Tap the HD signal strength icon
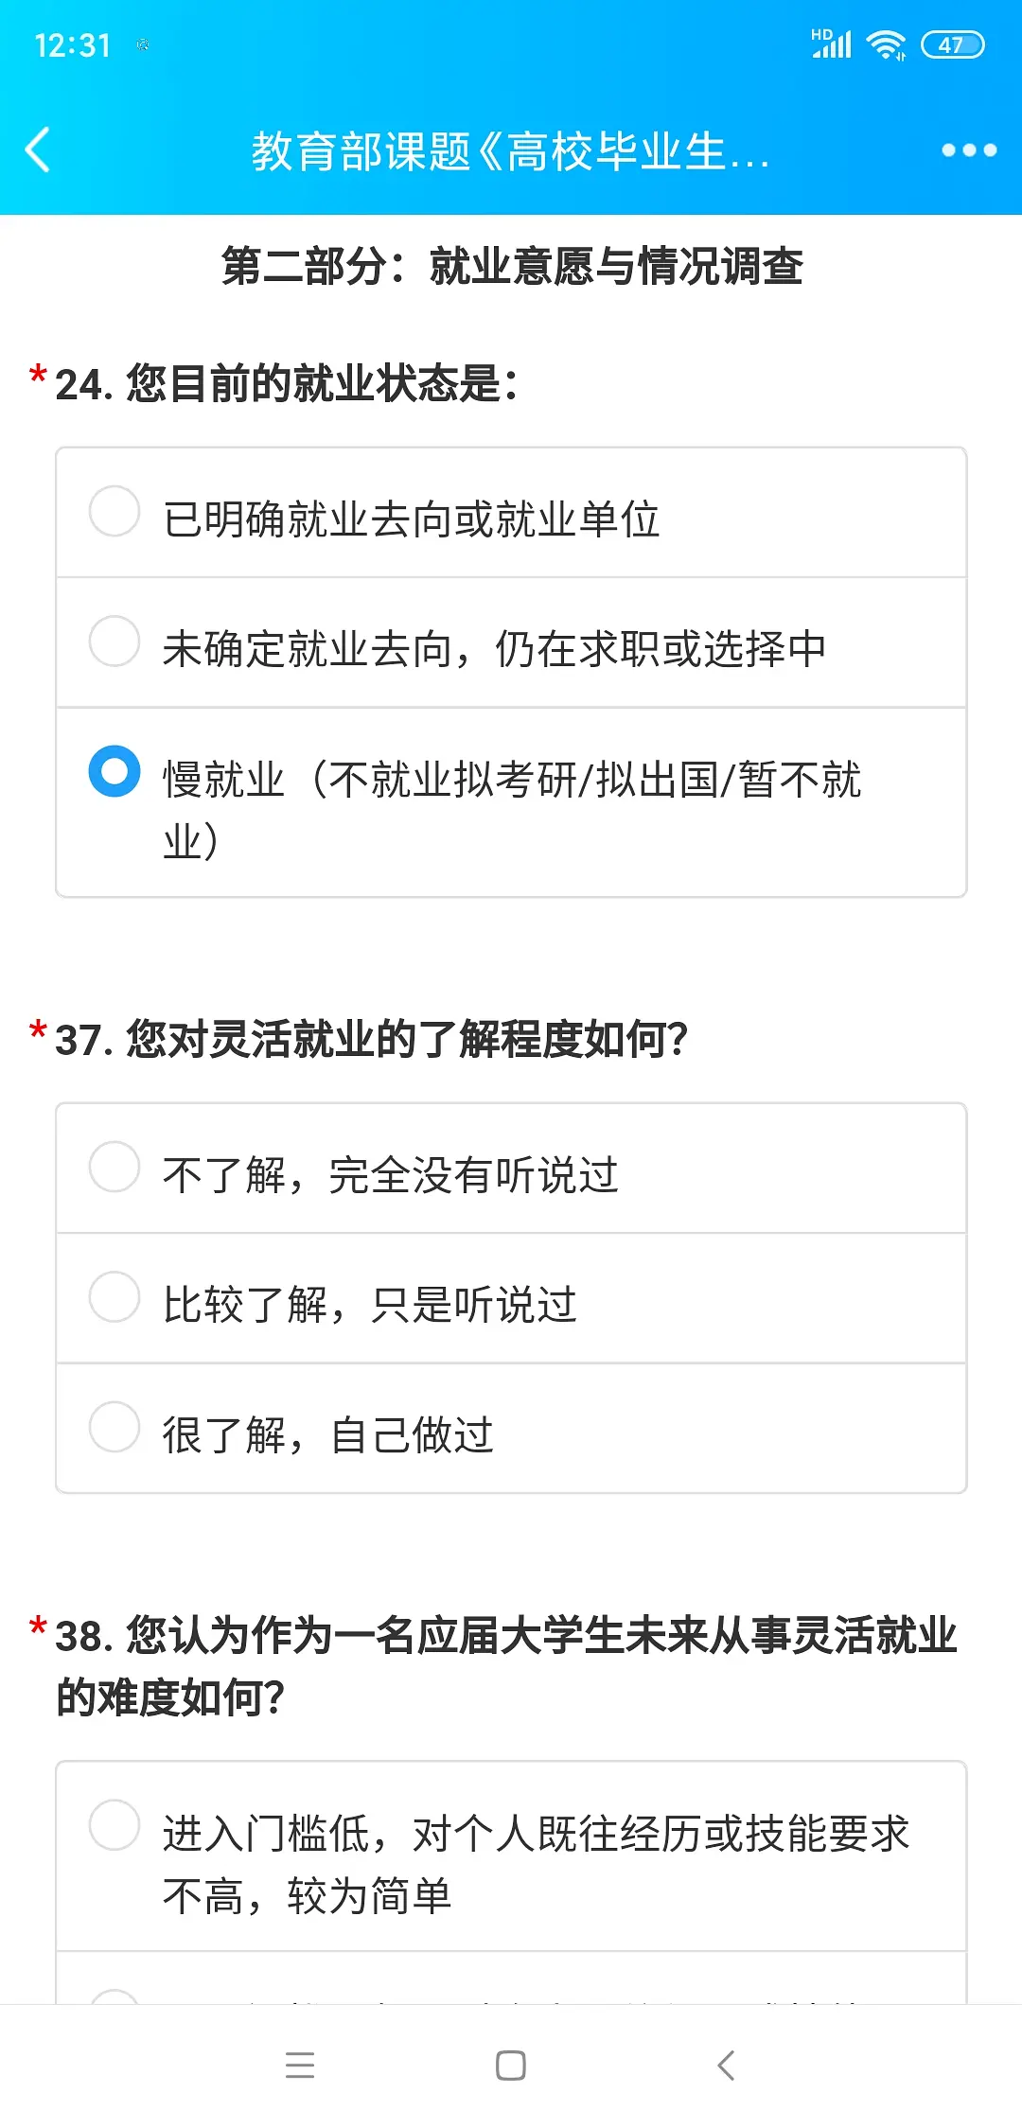Screen dimensions: 1022x2127 832,44
